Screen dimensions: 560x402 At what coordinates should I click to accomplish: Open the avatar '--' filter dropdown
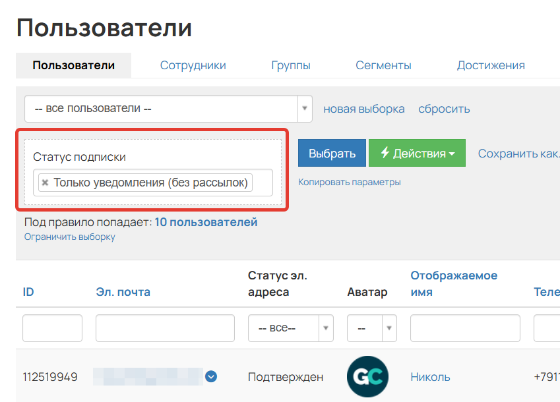373,328
